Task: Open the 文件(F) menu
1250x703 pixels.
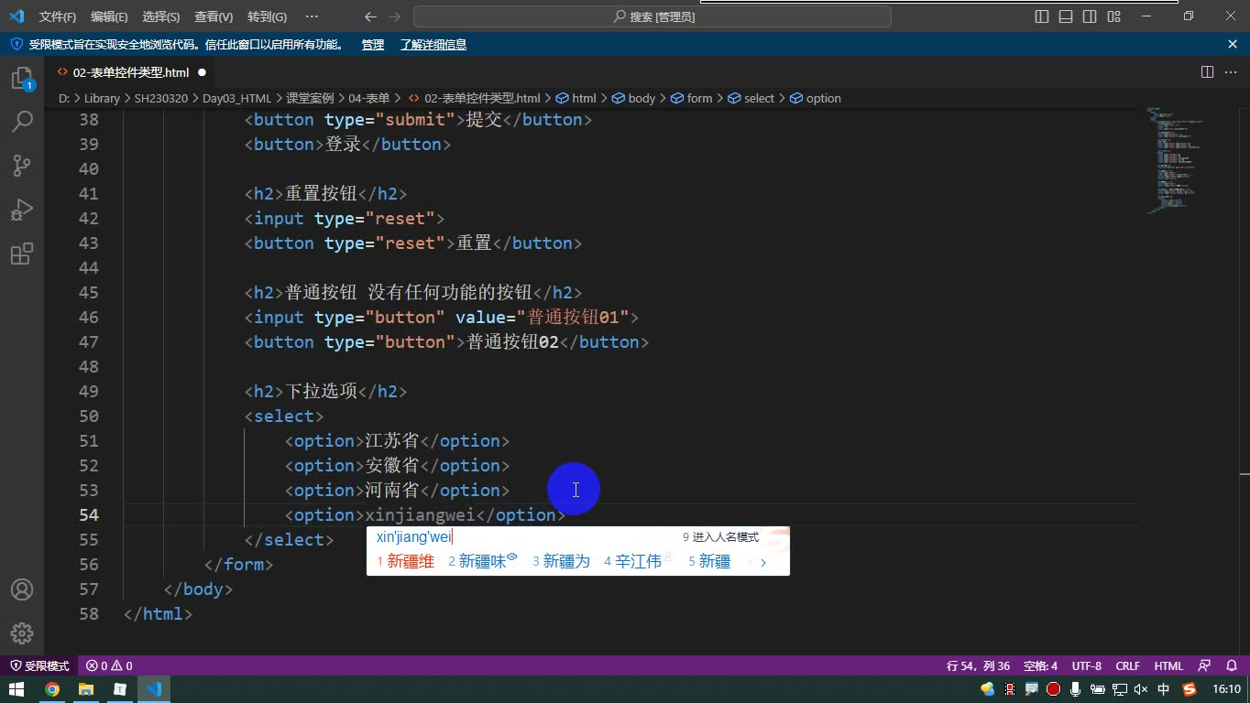Action: pos(58,16)
